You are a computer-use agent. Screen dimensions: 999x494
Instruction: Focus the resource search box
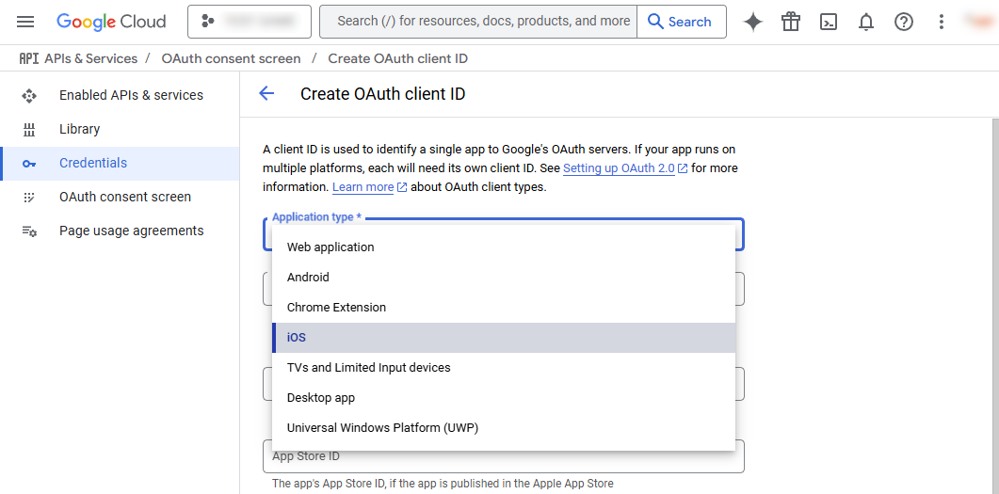(x=477, y=22)
